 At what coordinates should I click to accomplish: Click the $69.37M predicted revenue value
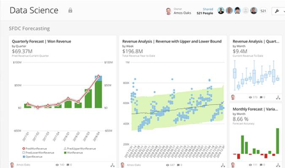pos(22,51)
